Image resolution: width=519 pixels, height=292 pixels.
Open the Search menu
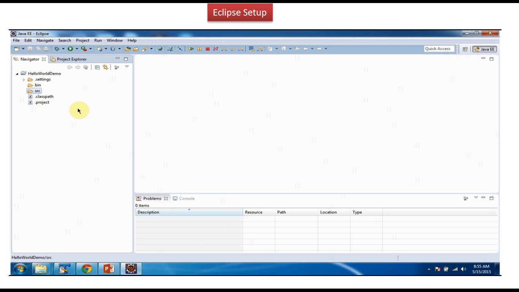click(65, 40)
